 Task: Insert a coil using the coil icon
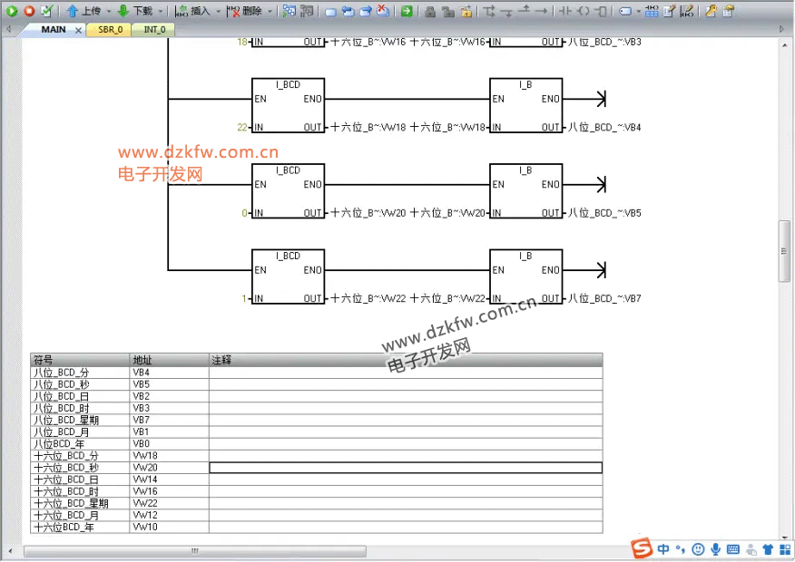coord(583,11)
